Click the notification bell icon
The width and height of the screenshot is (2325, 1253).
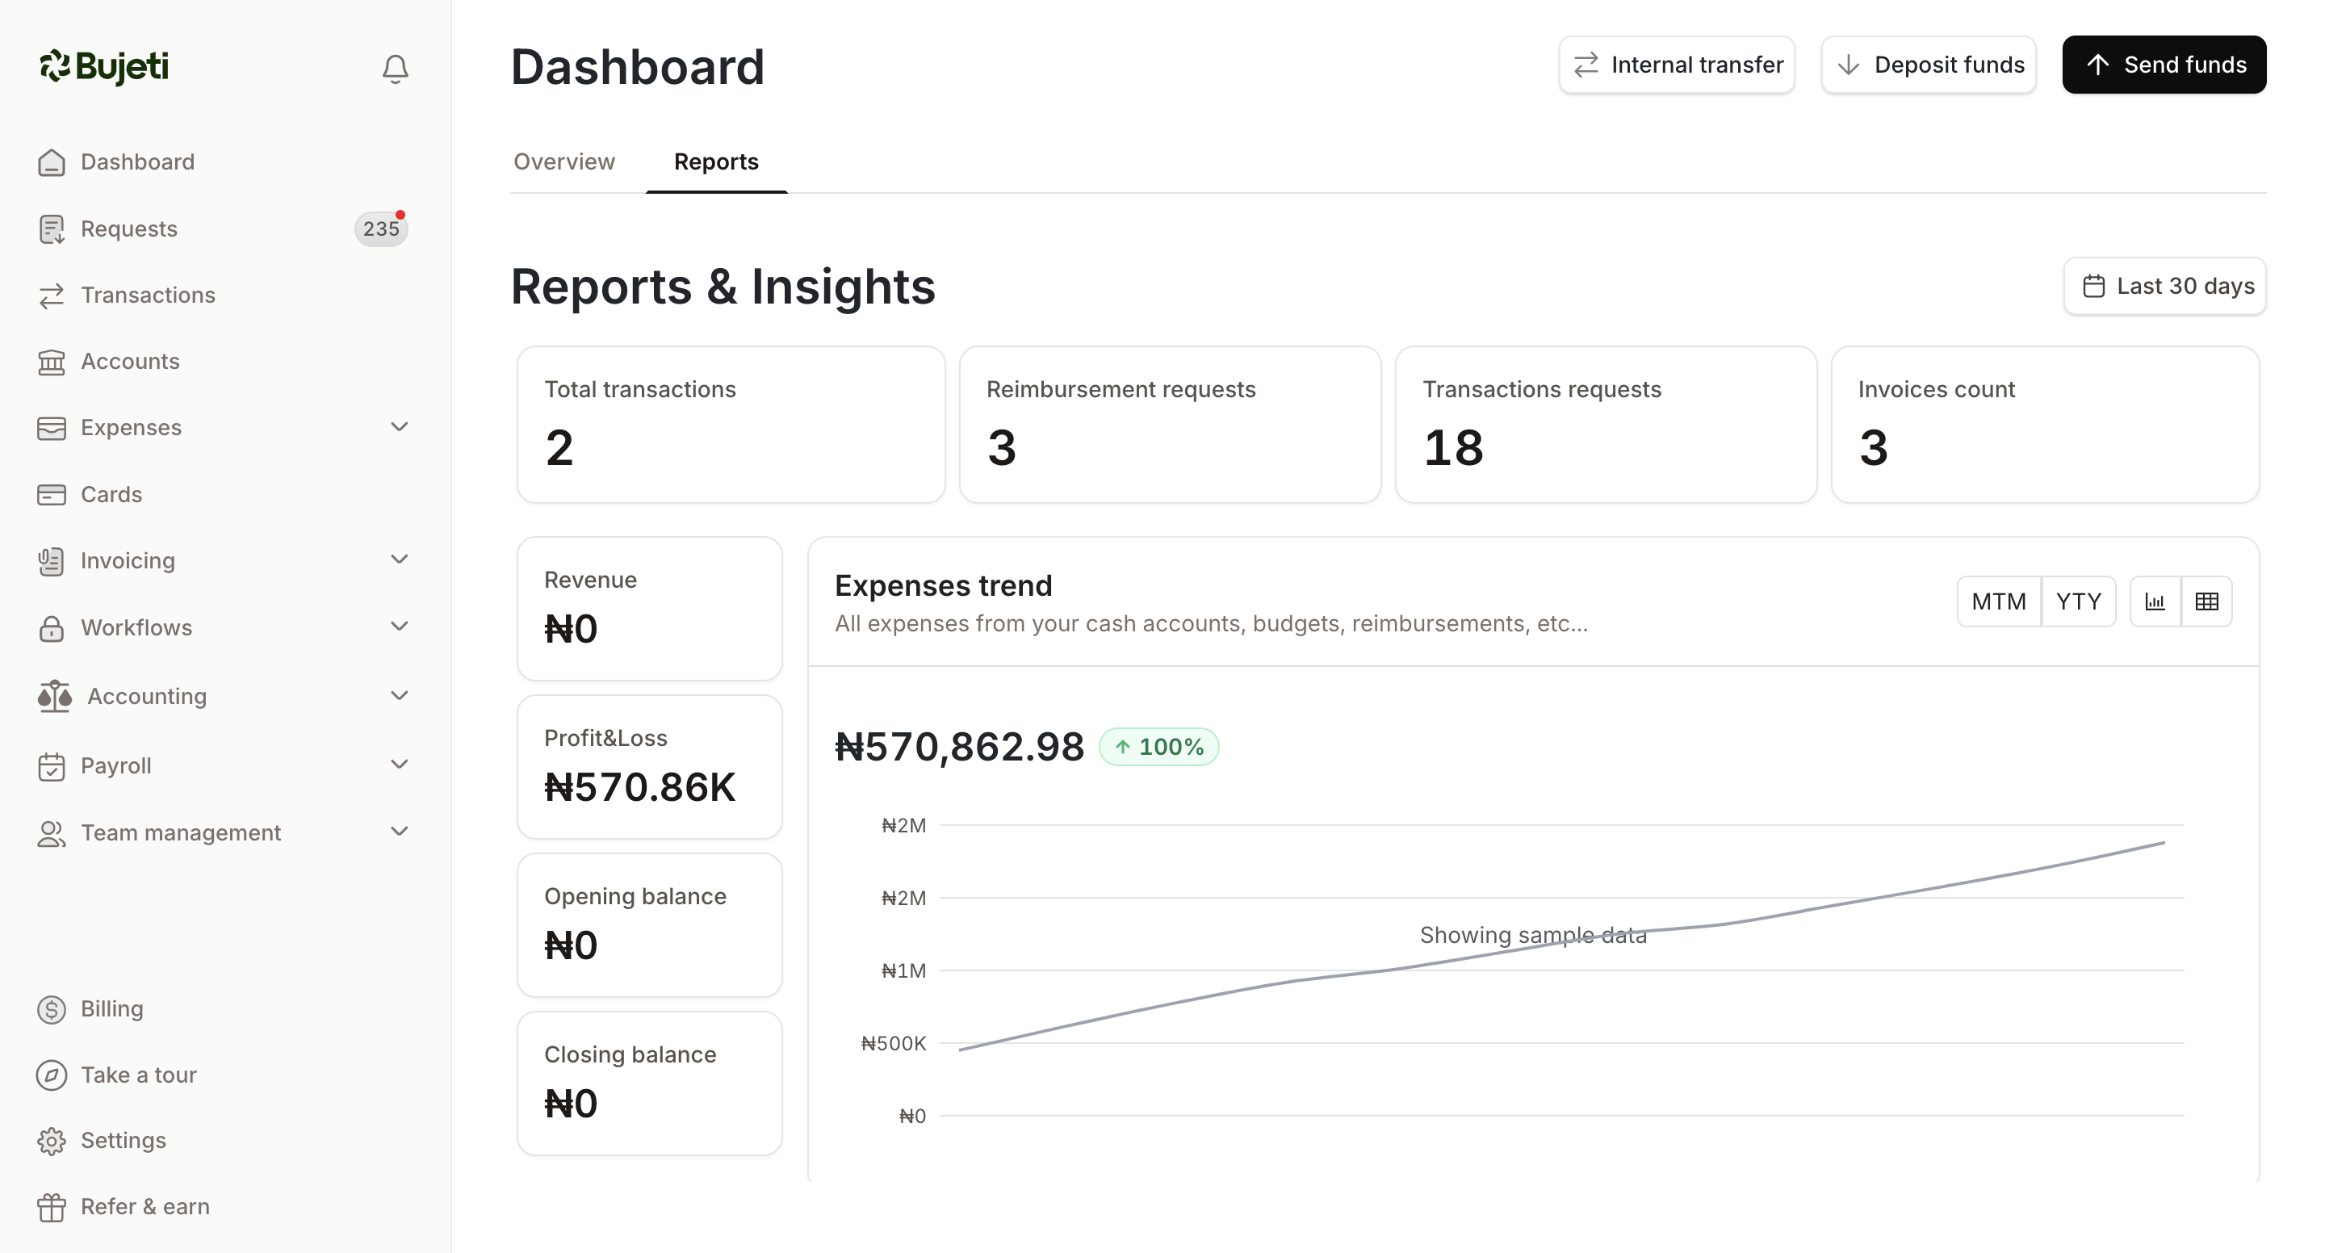click(x=395, y=69)
